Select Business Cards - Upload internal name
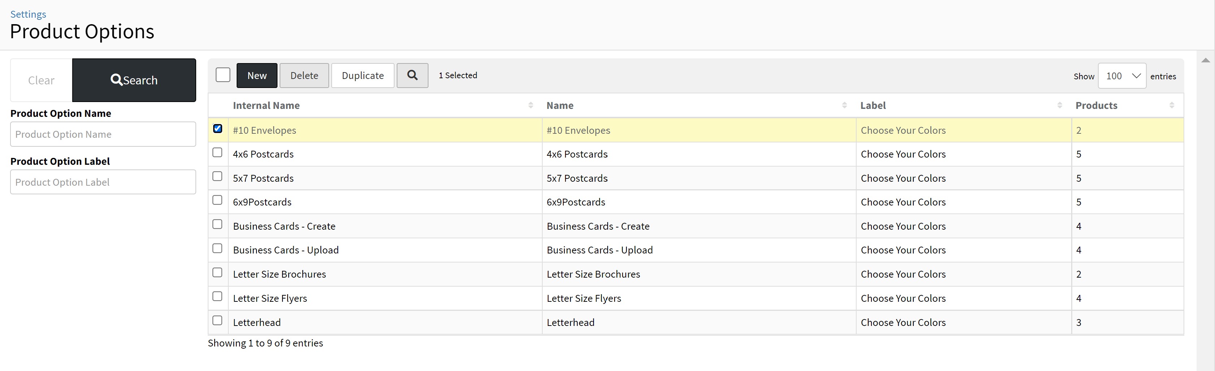Viewport: 1215px width, 371px height. click(286, 250)
